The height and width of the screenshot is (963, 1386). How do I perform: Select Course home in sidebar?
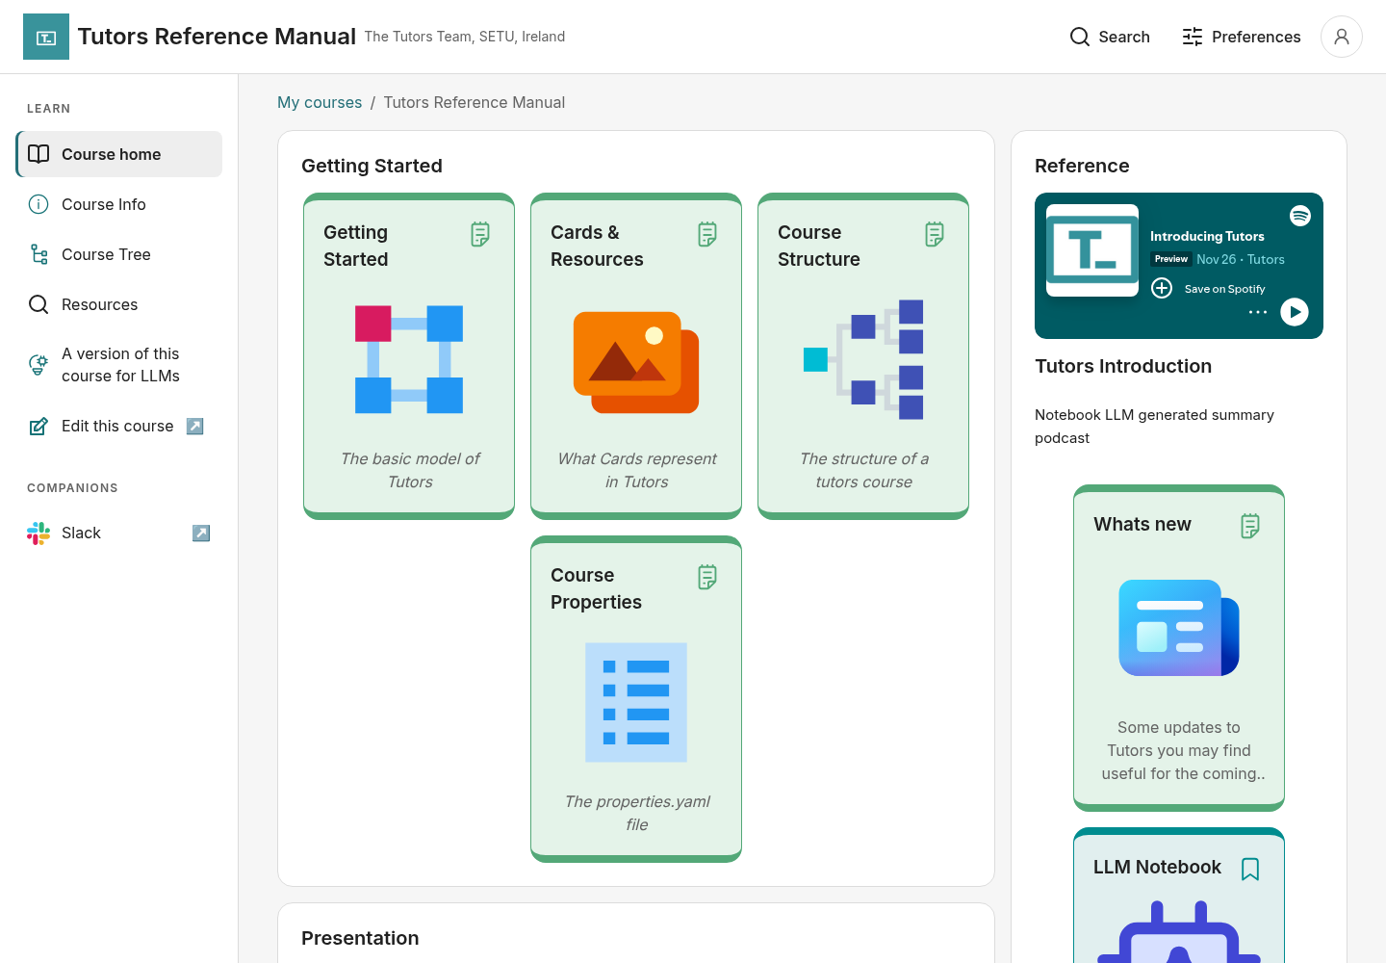pyautogui.click(x=119, y=154)
